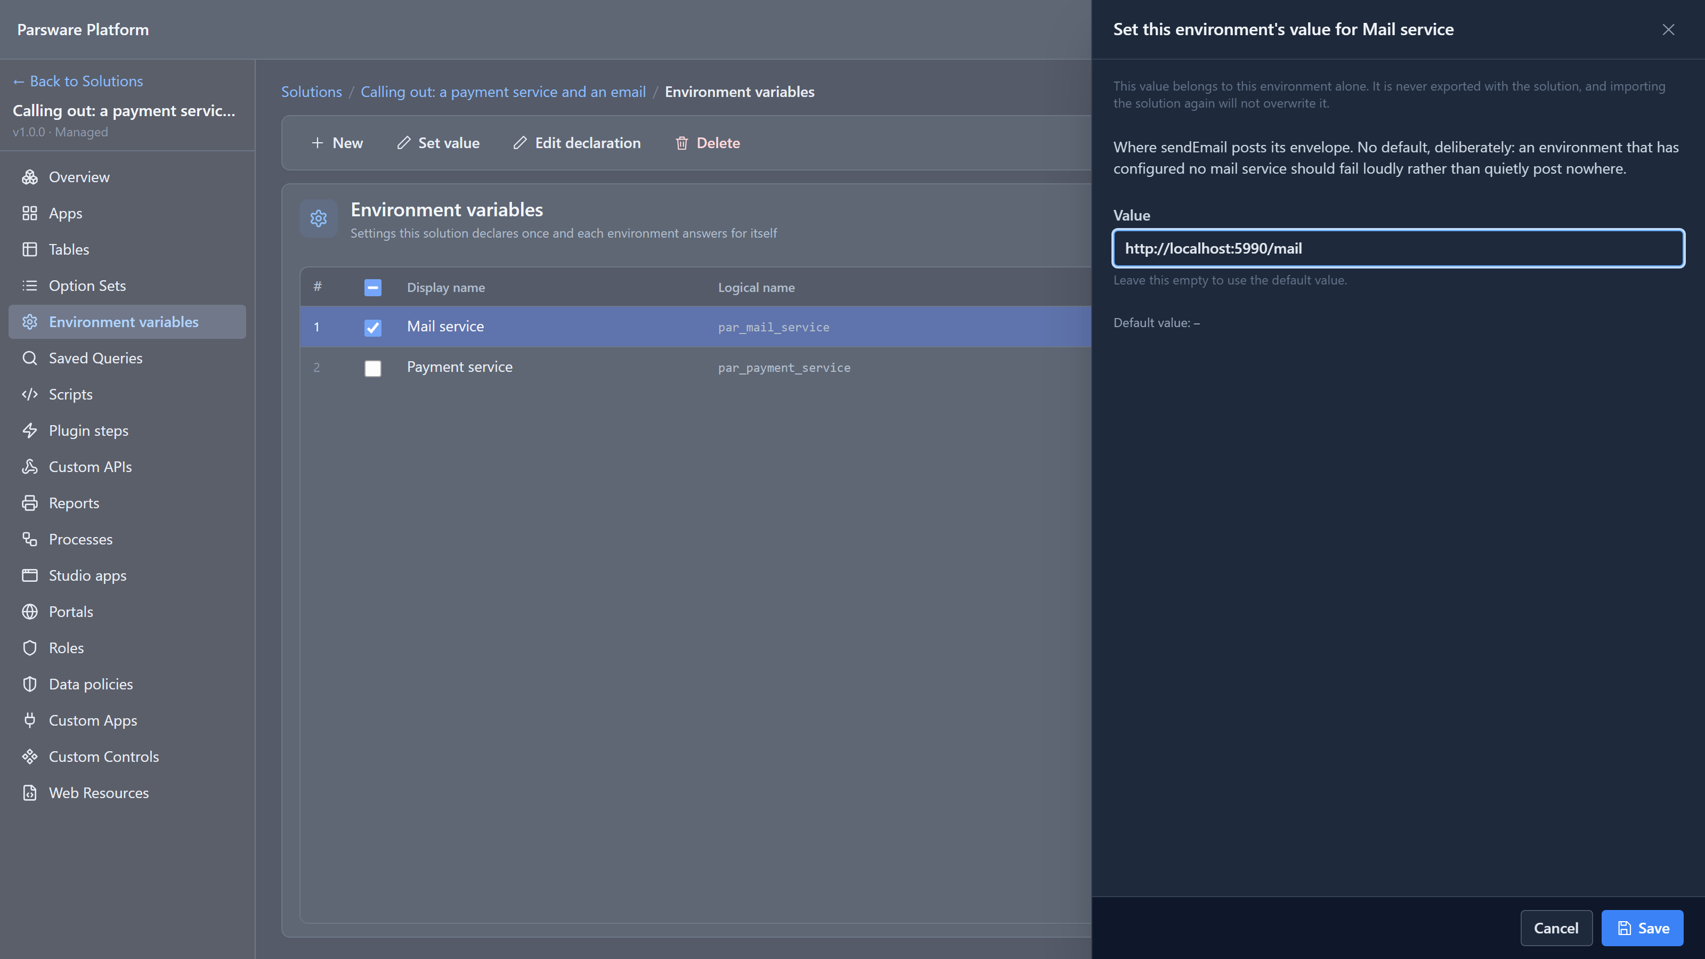Viewport: 1705px width, 959px height.
Task: Open the Solutions breadcrumb link
Action: click(x=312, y=92)
